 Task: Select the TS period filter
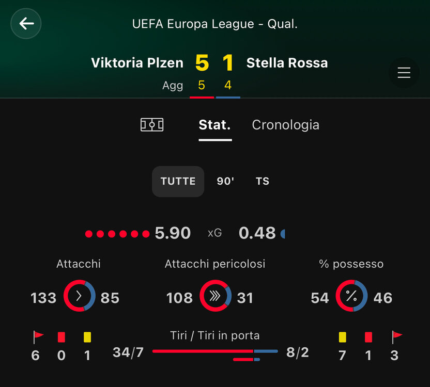263,181
